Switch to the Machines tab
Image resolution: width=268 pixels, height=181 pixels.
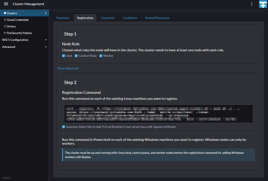click(x=63, y=18)
